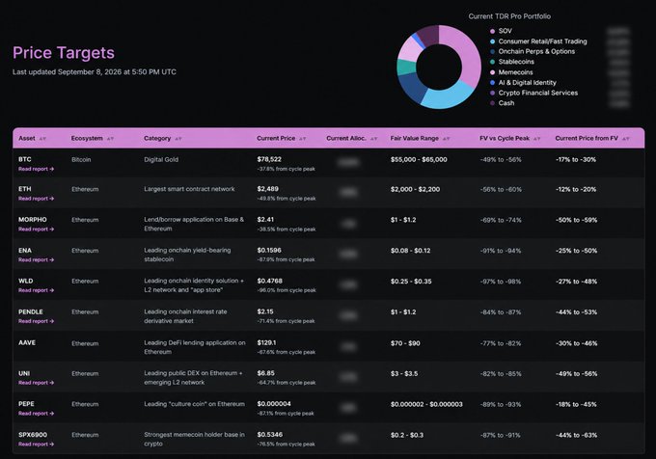
Task: Open PEPE Read report link
Action: [x=36, y=414]
